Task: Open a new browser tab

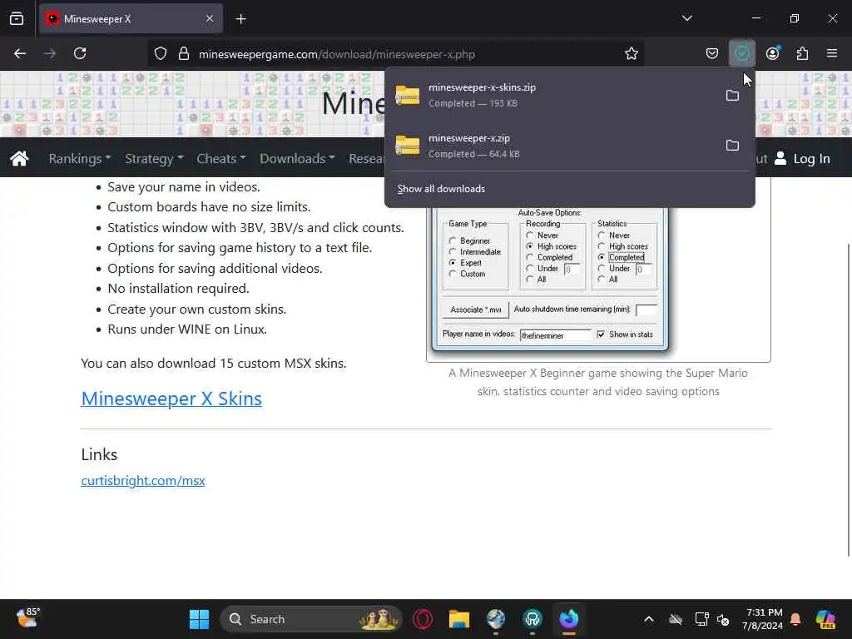Action: point(240,19)
